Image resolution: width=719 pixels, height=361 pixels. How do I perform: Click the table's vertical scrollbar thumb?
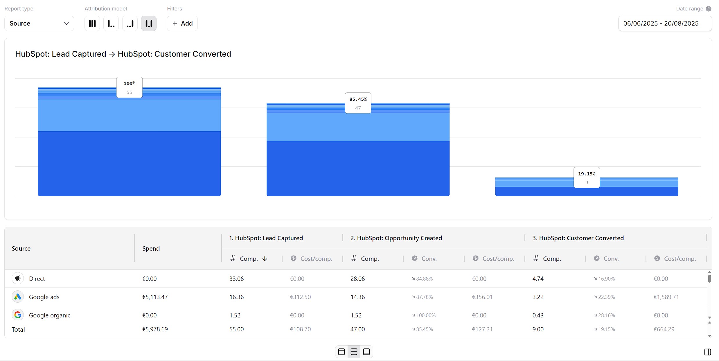click(x=709, y=278)
